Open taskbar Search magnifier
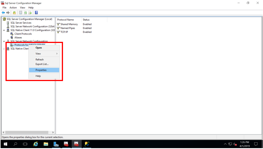Screen dimensions: 263x149 [x=15, y=144]
